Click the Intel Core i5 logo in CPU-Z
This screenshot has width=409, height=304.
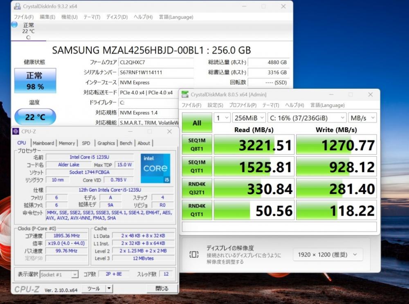[155, 168]
